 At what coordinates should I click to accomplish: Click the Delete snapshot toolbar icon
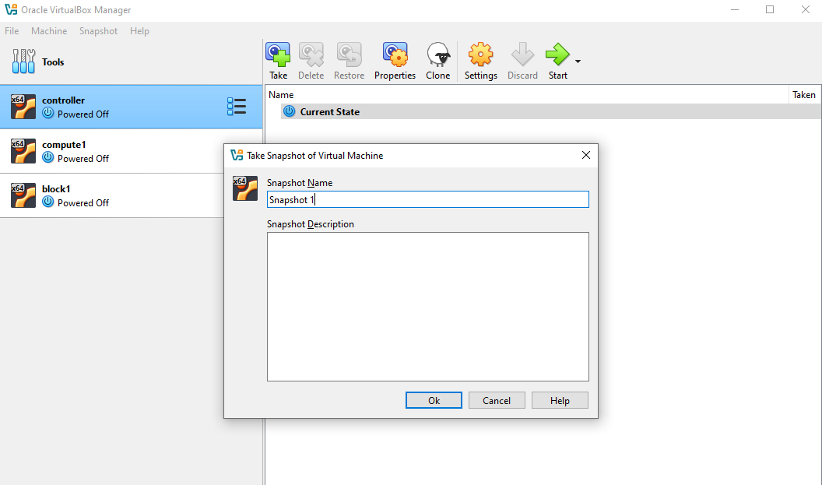(311, 56)
